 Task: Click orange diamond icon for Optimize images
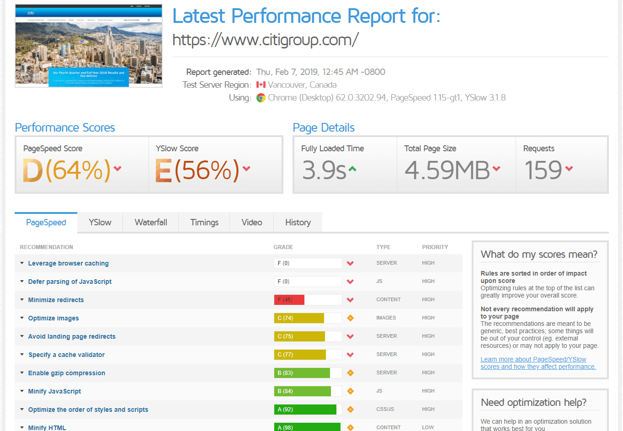(351, 318)
